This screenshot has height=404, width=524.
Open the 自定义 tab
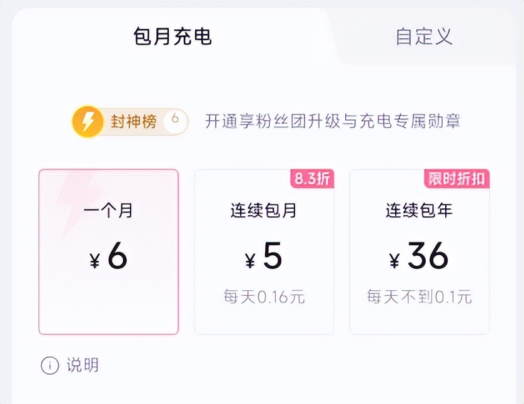click(x=423, y=36)
